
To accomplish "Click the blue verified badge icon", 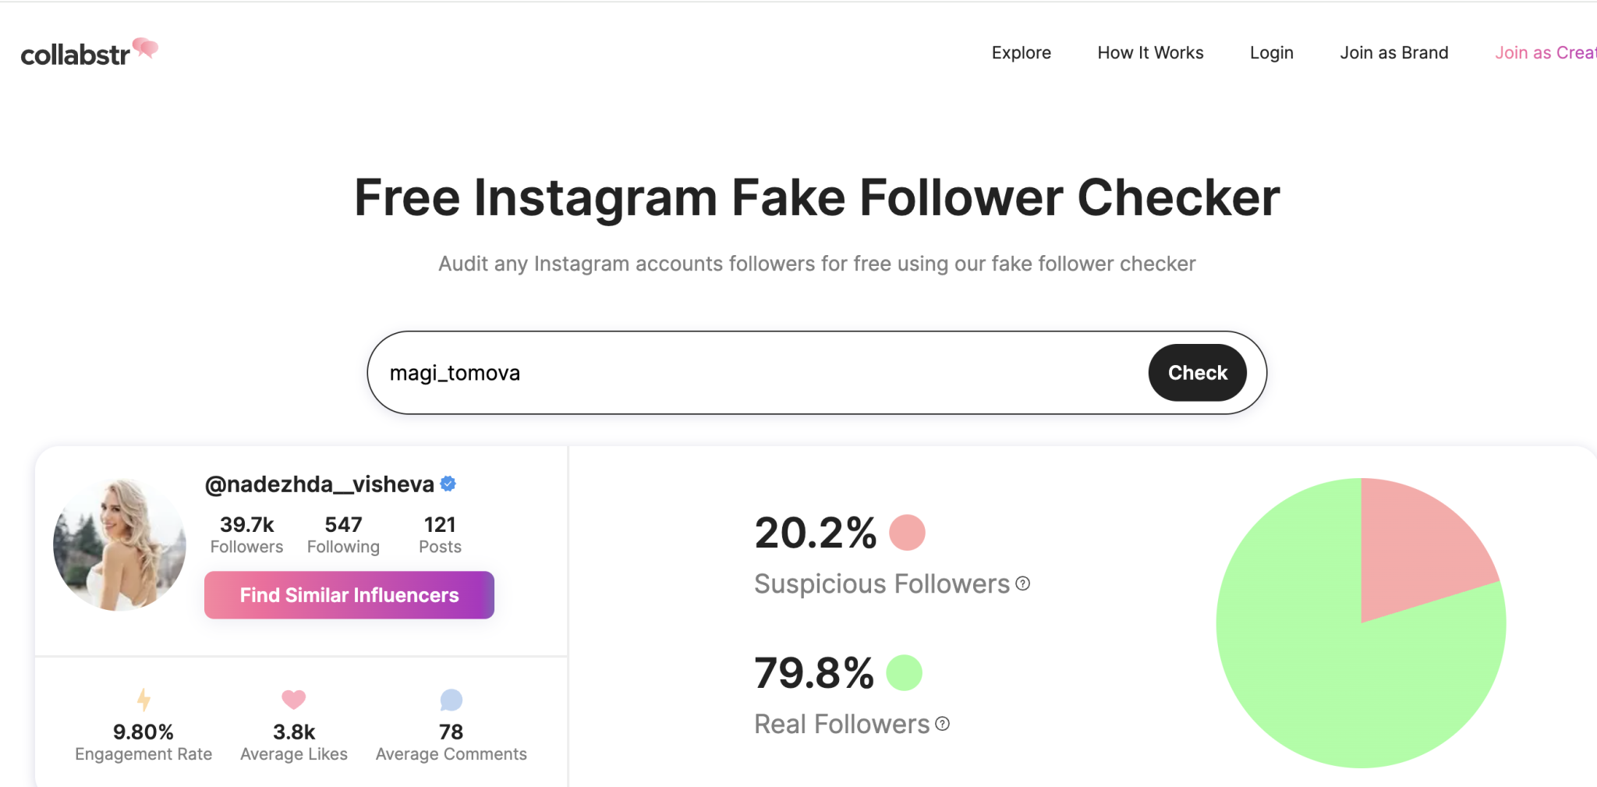I will click(x=448, y=484).
